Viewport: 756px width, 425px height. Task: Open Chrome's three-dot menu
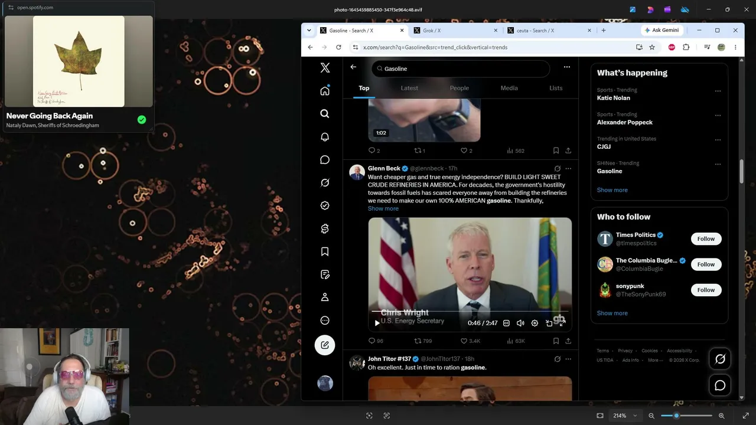click(735, 47)
